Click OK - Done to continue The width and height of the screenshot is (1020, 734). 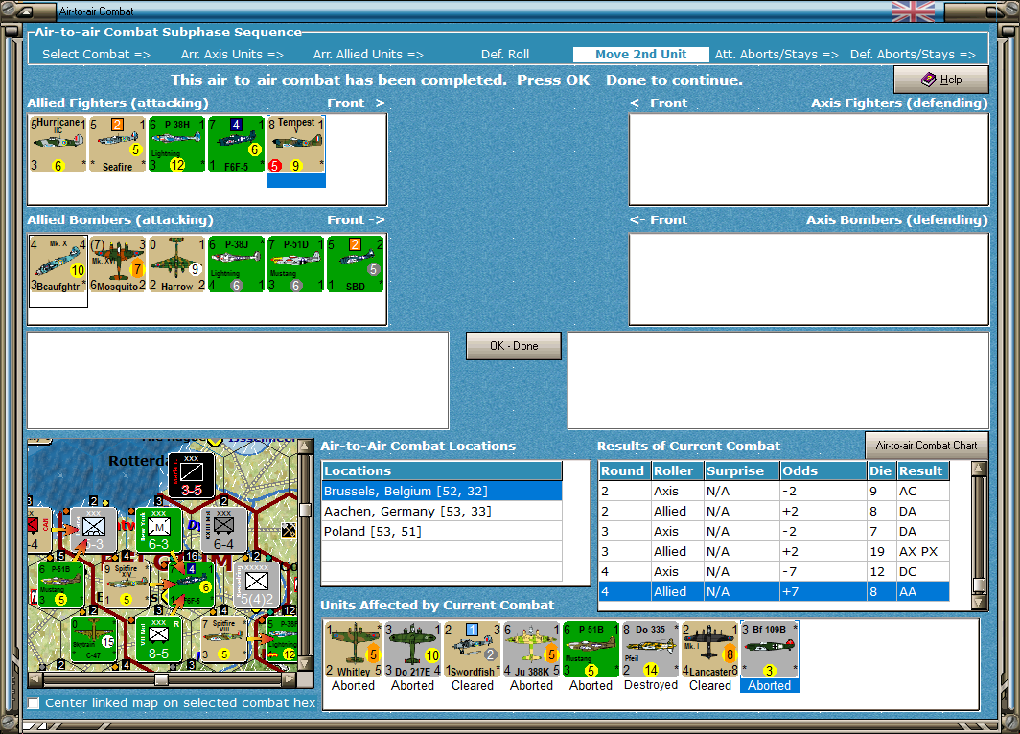pyautogui.click(x=514, y=346)
